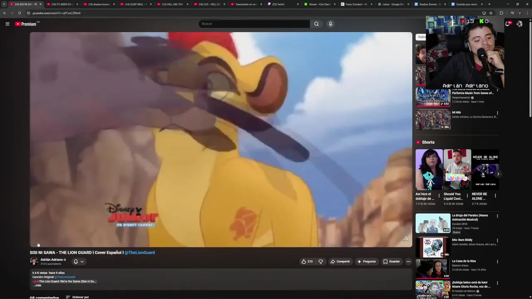This screenshot has width=532, height=299.
Task: Open Adrián Adriano channel avatar
Action: pos(34,261)
